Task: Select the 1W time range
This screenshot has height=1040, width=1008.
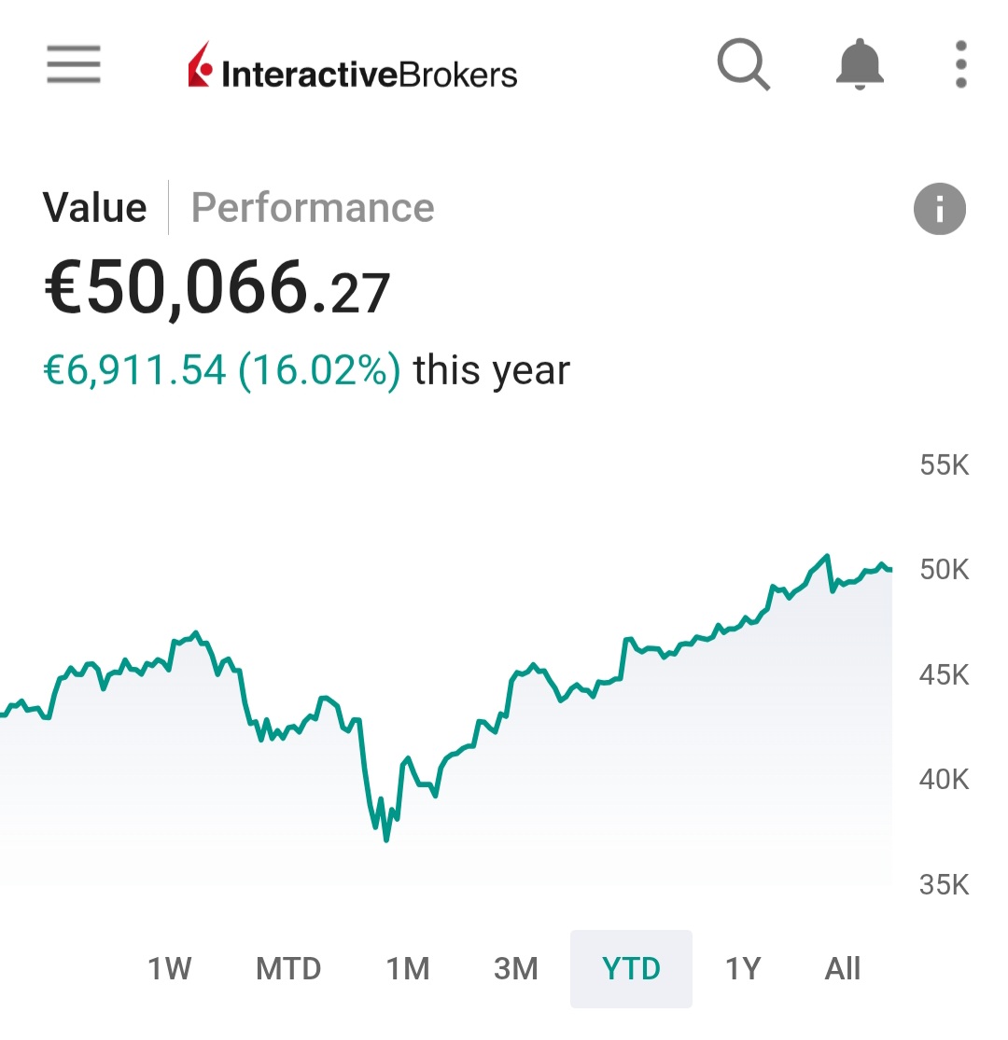Action: 169,969
